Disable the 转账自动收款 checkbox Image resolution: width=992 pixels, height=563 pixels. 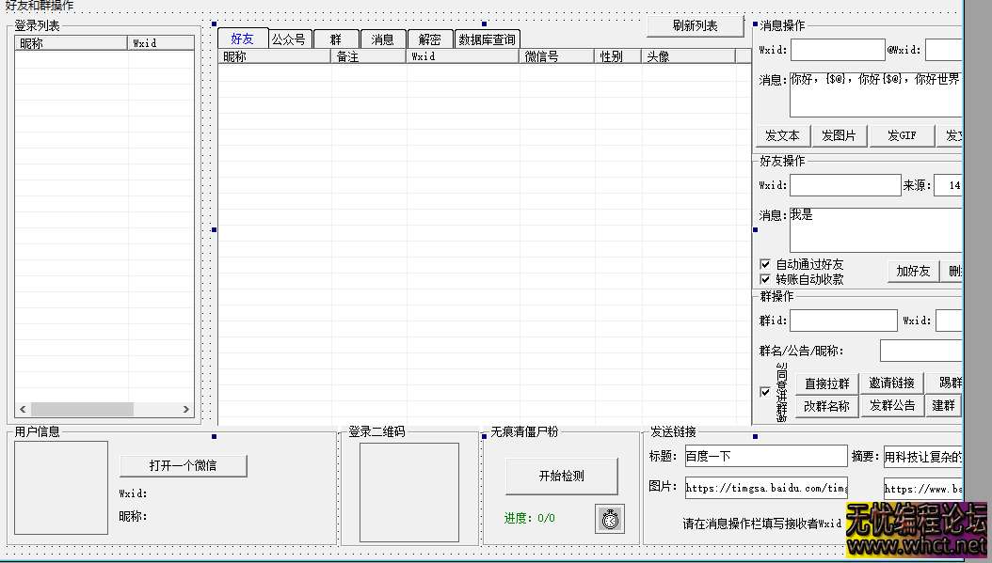[766, 278]
